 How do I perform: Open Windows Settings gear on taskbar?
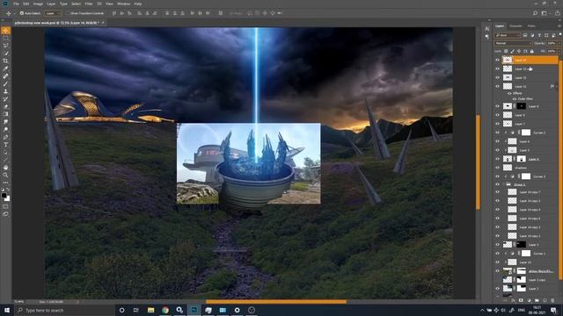click(237, 310)
